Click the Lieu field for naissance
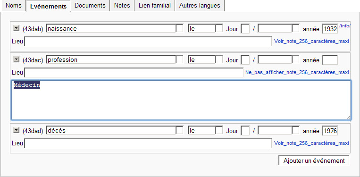Image resolution: width=360 pixels, height=177 pixels. coord(148,42)
